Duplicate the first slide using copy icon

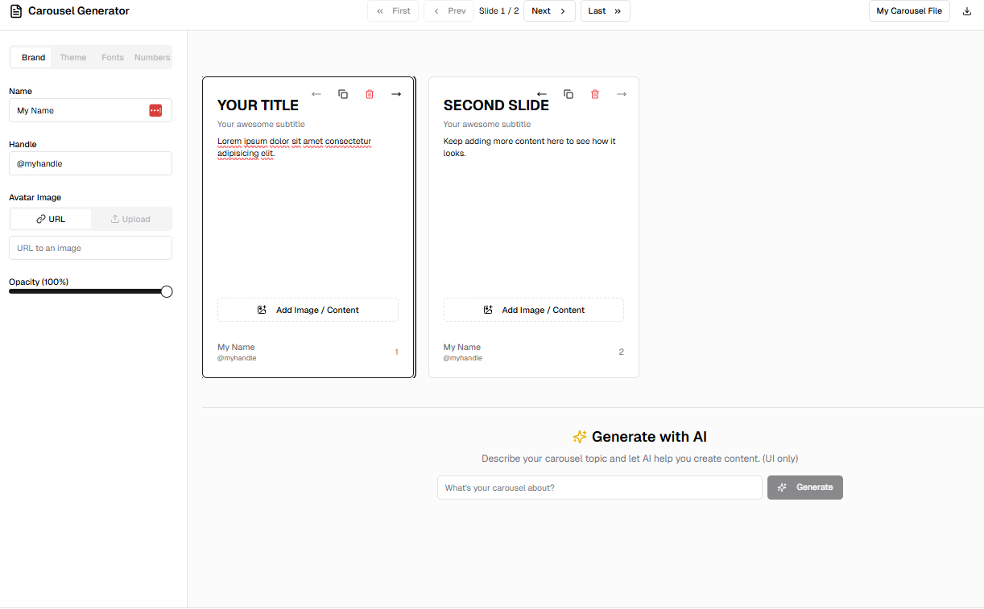tap(343, 94)
